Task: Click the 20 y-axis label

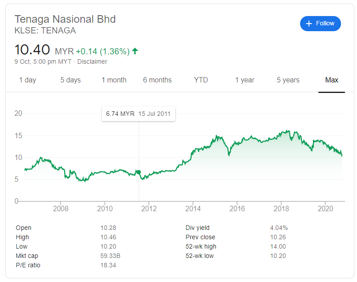Action: [x=18, y=114]
